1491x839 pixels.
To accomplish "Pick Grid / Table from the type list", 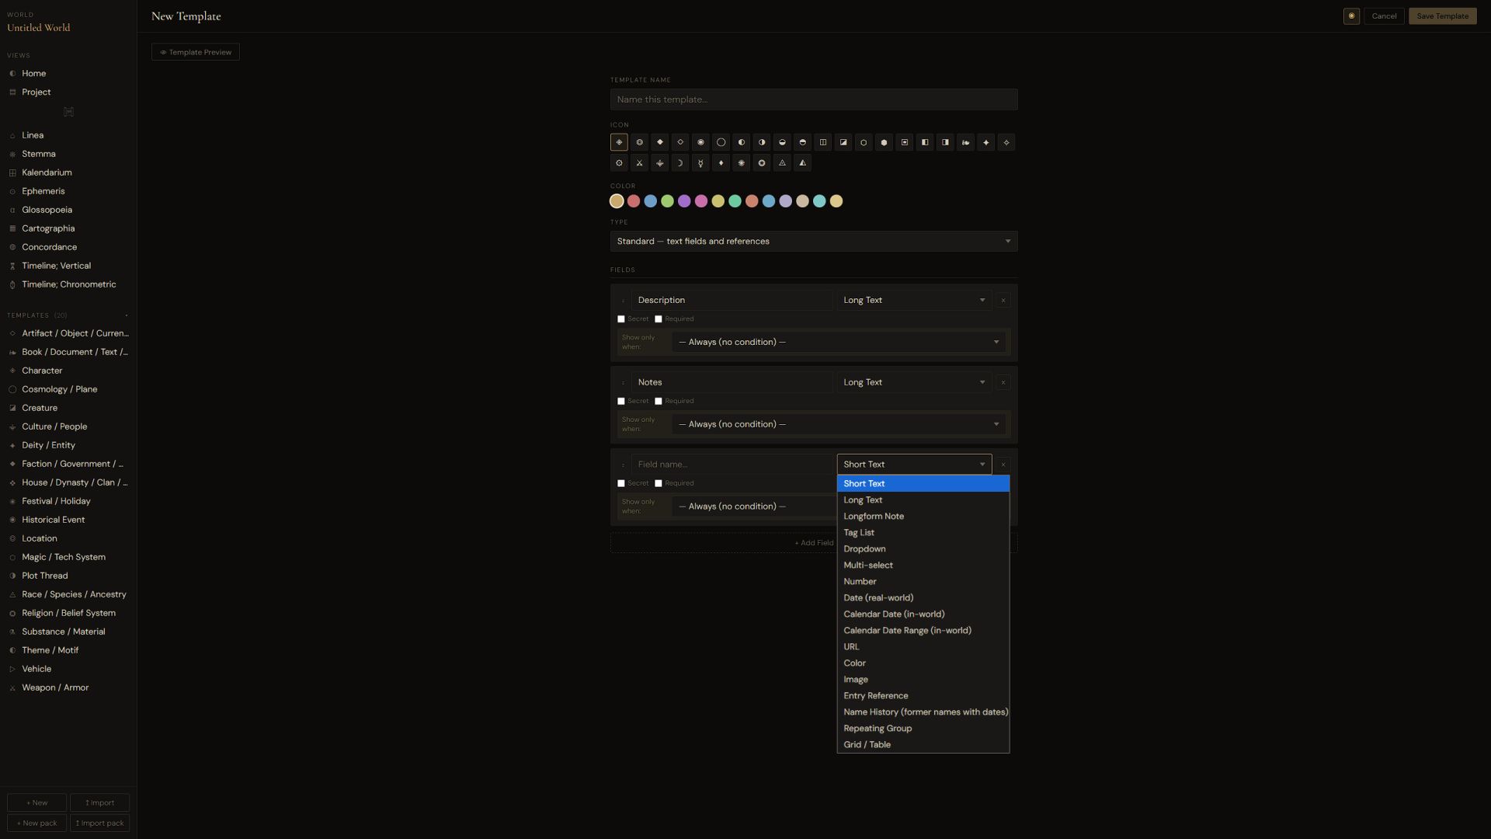I will click(923, 745).
